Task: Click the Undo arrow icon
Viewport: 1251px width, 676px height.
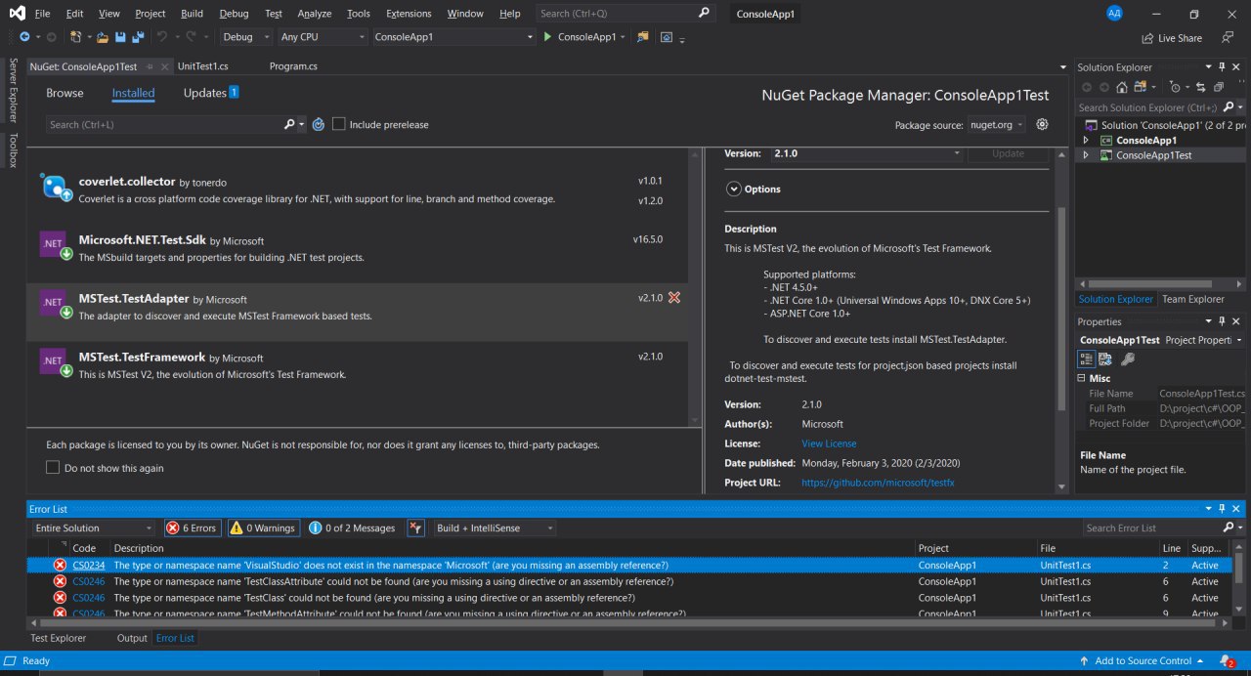Action: (163, 36)
